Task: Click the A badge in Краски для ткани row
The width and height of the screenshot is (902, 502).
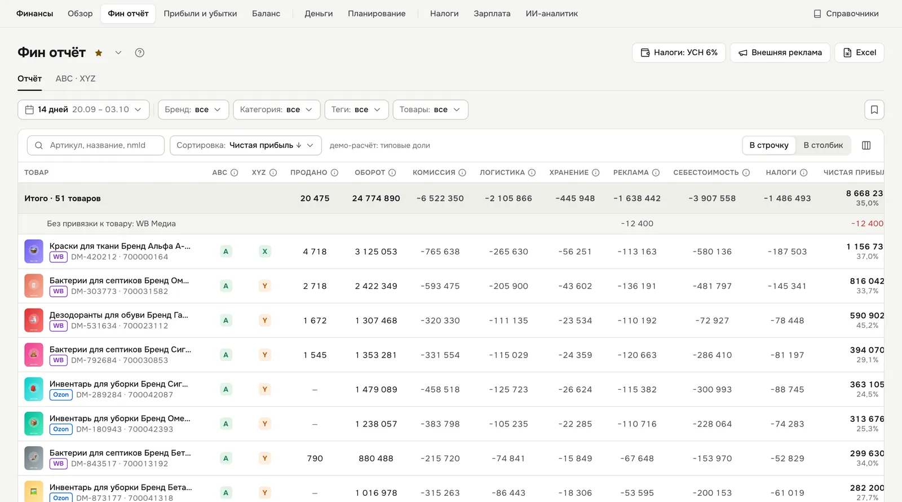Action: coord(226,252)
